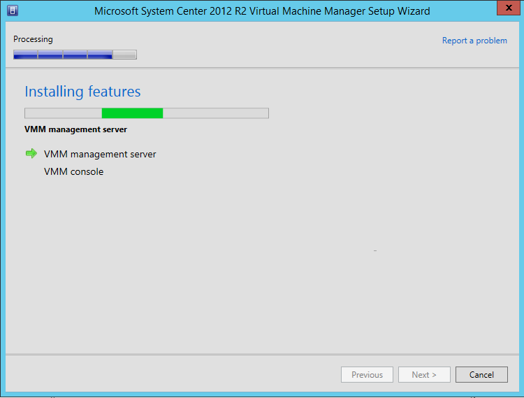Click the disabled Next > button
524x398 pixels.
pyautogui.click(x=424, y=375)
